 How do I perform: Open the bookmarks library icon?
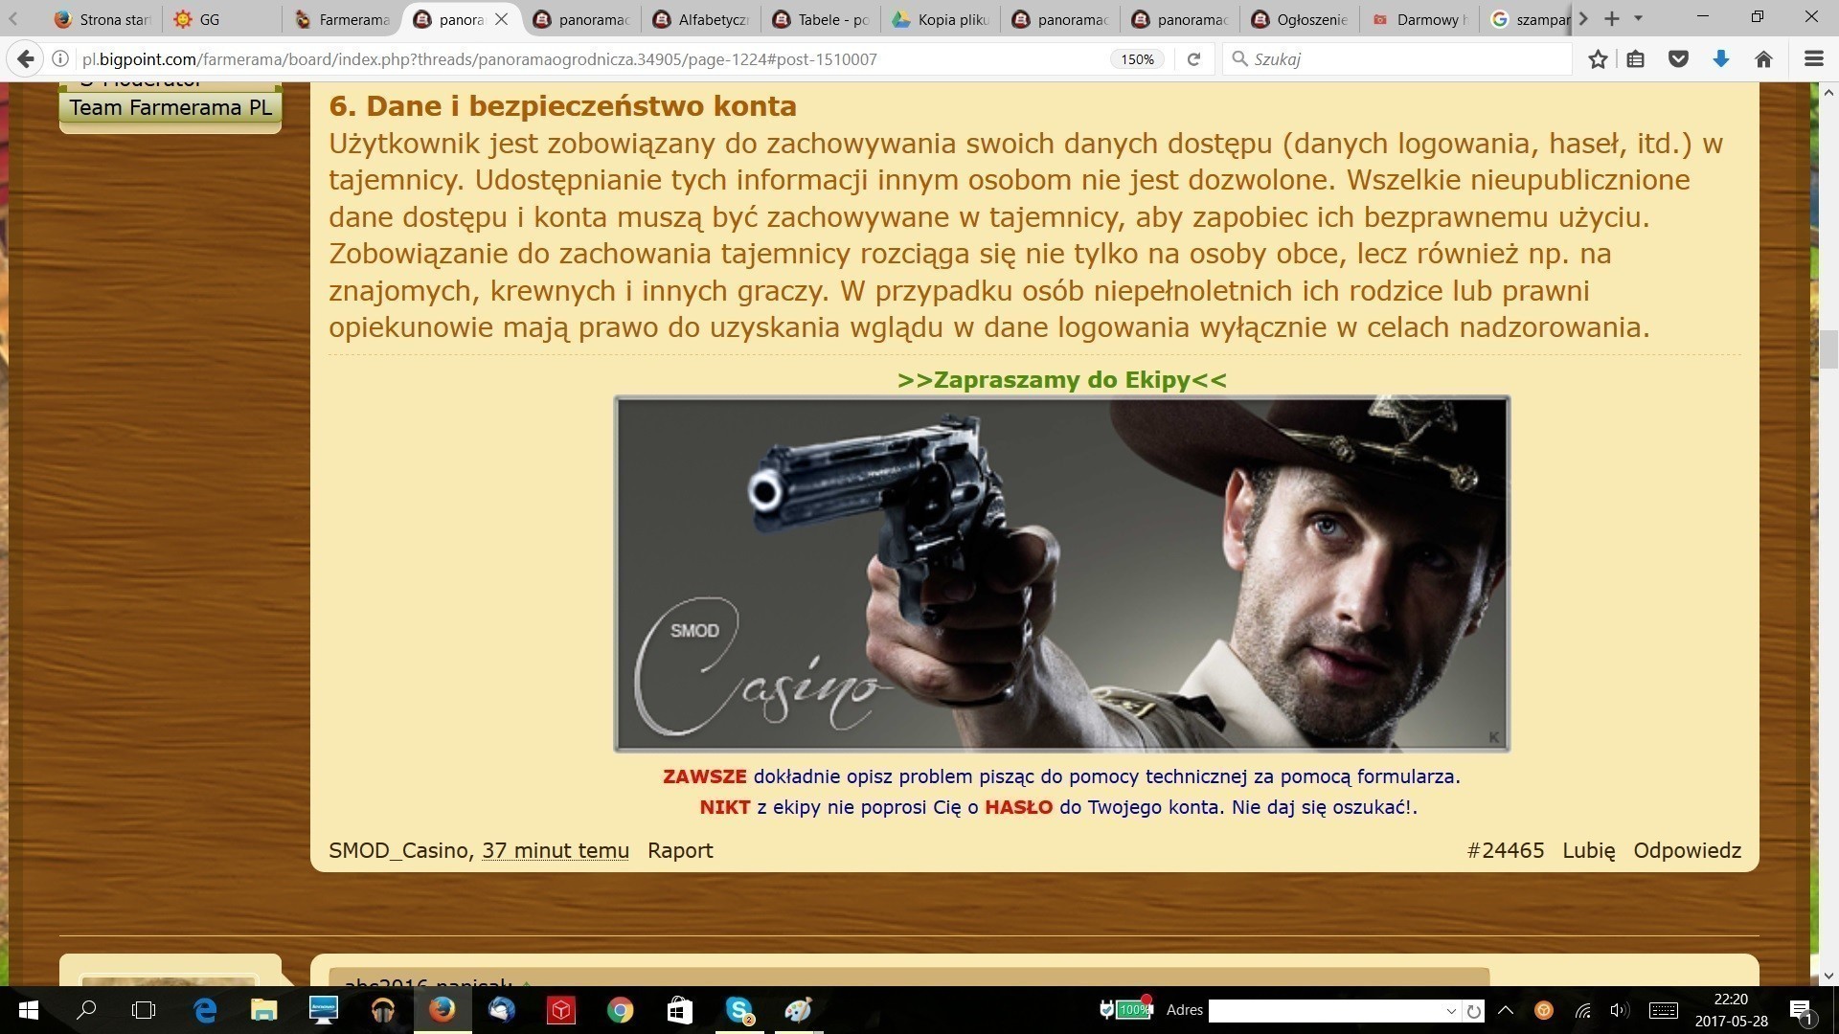click(x=1636, y=59)
